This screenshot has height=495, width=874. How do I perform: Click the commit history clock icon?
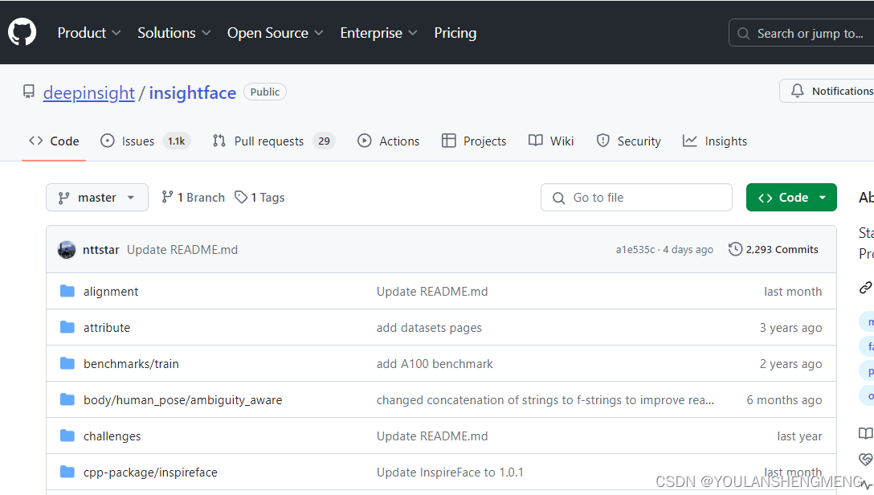735,249
